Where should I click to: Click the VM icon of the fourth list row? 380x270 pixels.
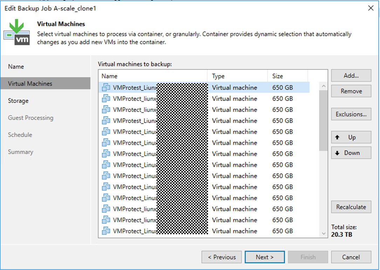pos(106,121)
